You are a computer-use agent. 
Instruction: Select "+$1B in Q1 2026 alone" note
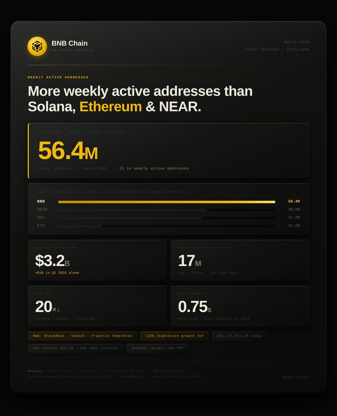pos(57,273)
